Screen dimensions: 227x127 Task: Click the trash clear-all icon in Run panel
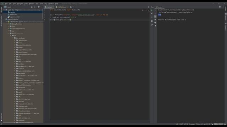(155, 26)
